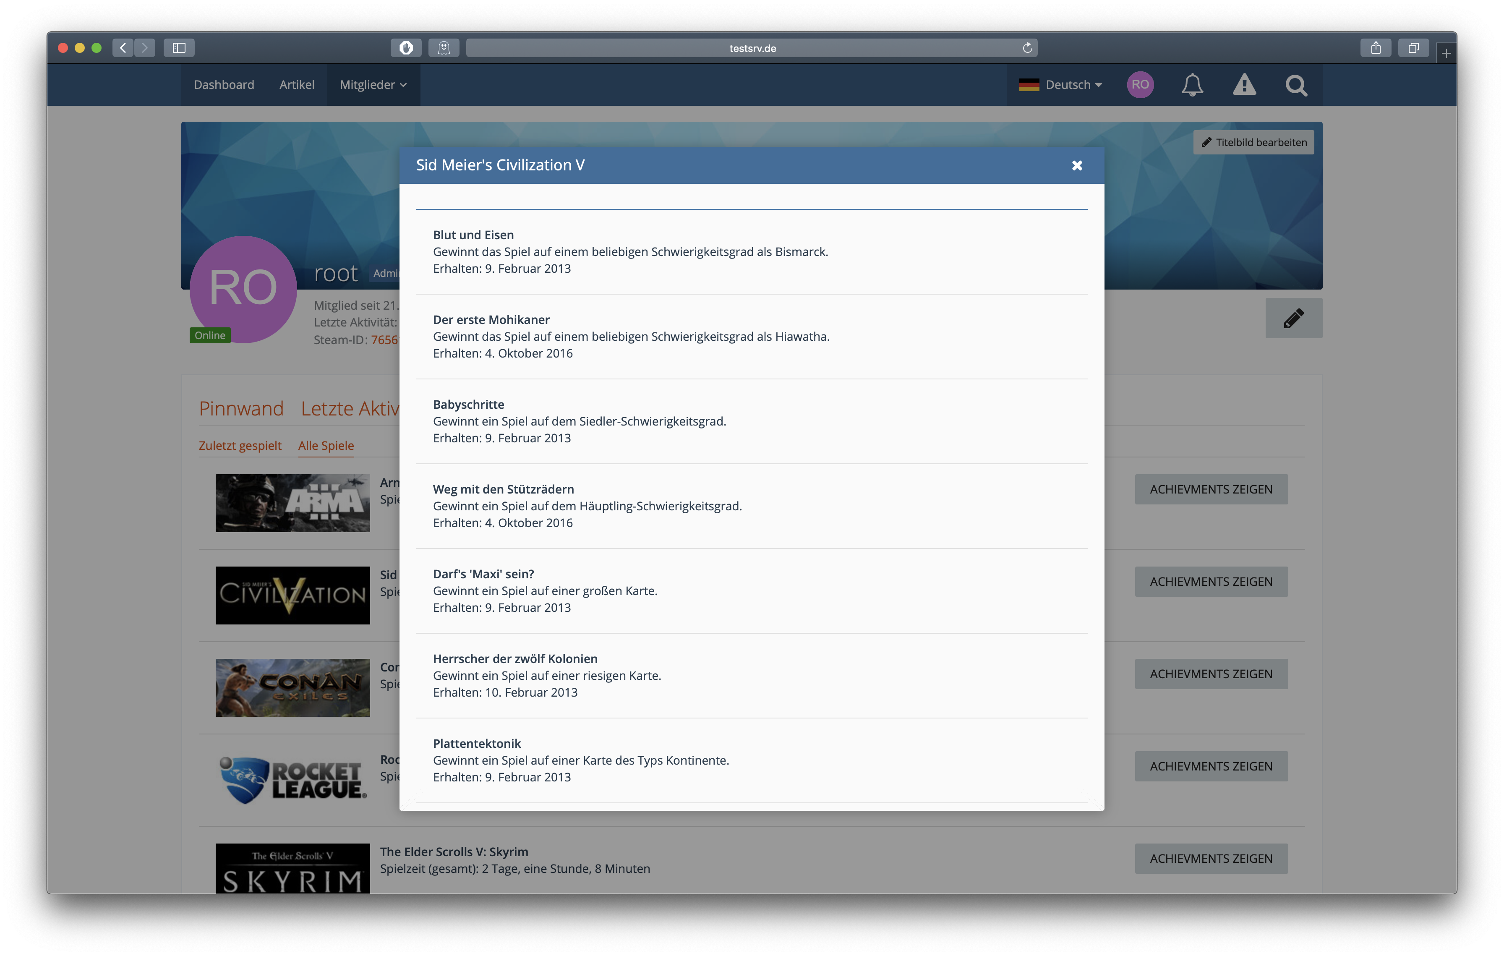Close the Sid Meier's Civilization V dialog

point(1077,165)
